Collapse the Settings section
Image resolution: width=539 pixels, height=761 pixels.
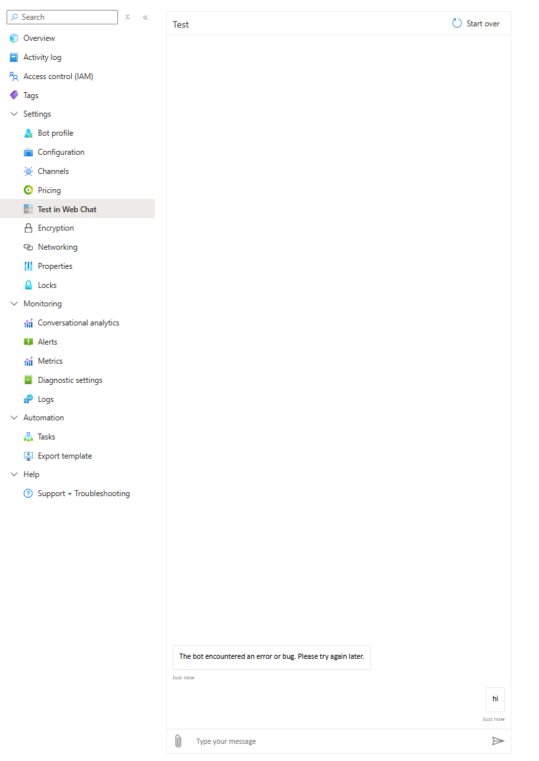click(x=14, y=113)
